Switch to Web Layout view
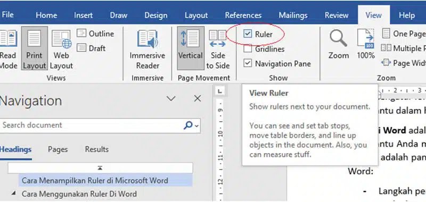The image size is (426, 202). (61, 49)
